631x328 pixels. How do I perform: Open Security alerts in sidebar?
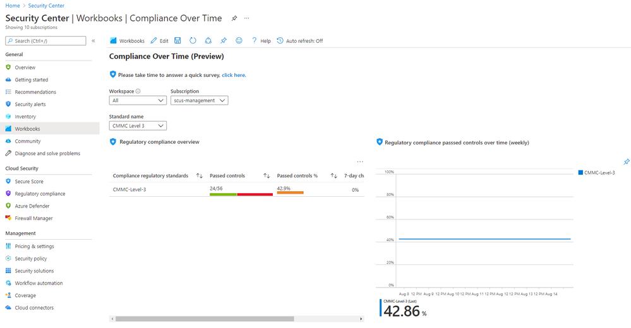30,104
